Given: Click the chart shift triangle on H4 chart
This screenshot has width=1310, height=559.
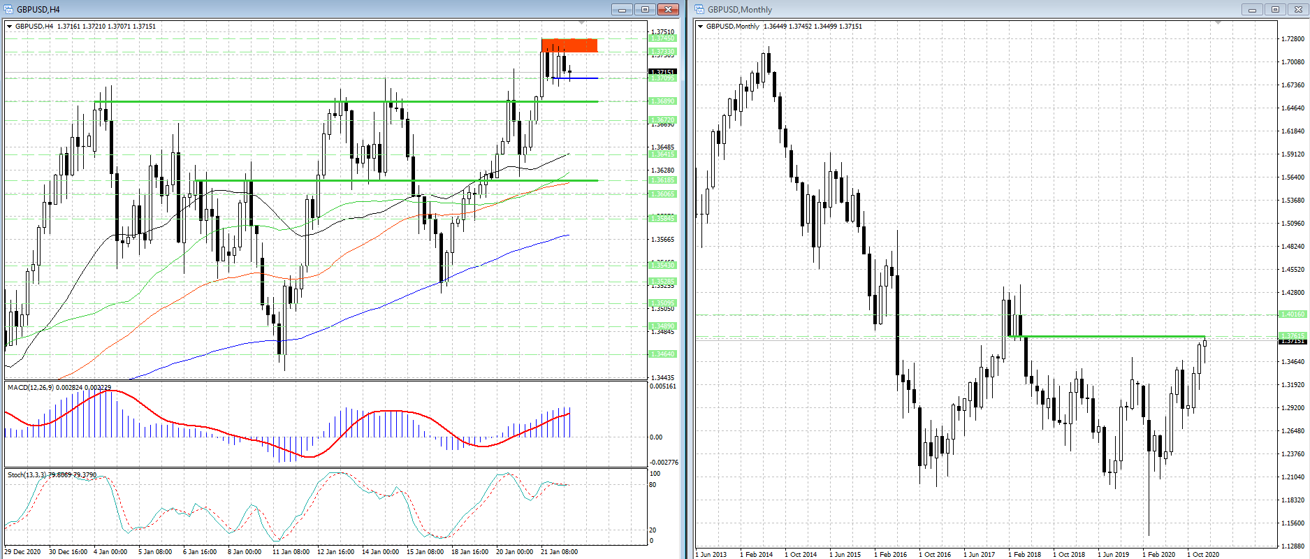Looking at the screenshot, I should [583, 24].
